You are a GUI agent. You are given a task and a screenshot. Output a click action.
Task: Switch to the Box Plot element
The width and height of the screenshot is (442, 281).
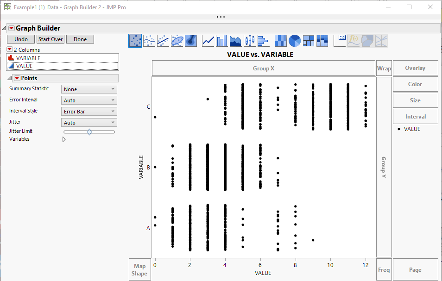tap(249, 41)
